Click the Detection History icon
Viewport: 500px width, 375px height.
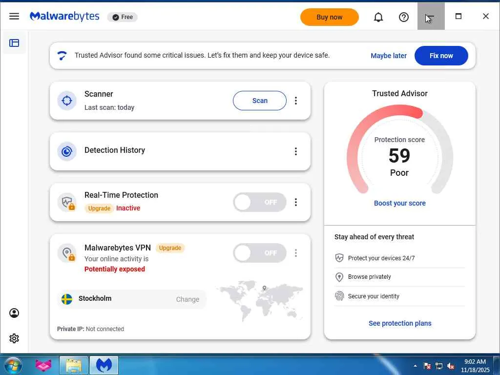66,151
